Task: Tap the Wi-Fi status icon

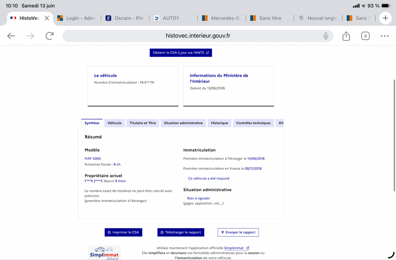Action: coord(364,6)
